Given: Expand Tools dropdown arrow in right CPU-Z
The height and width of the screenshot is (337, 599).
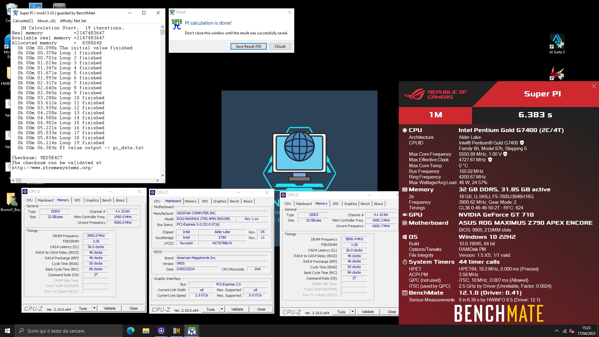Looking at the screenshot, I should coord(353,312).
